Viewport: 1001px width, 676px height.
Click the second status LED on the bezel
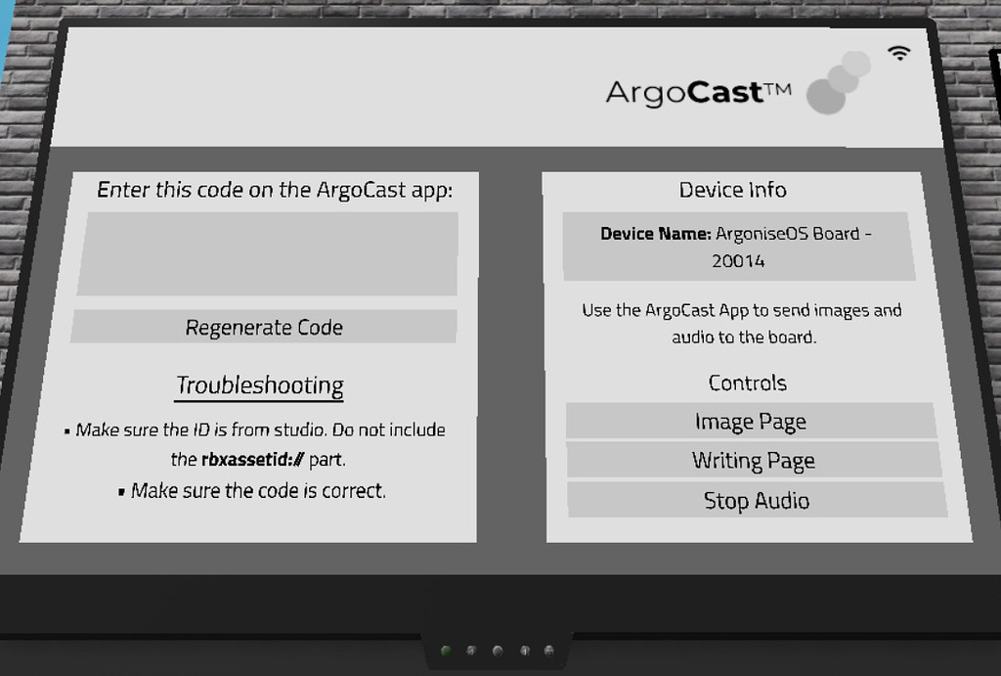click(x=471, y=651)
